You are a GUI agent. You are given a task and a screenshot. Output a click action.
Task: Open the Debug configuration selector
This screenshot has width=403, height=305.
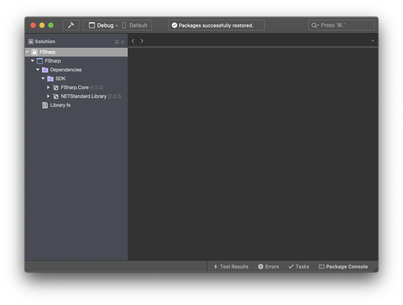[x=101, y=25]
